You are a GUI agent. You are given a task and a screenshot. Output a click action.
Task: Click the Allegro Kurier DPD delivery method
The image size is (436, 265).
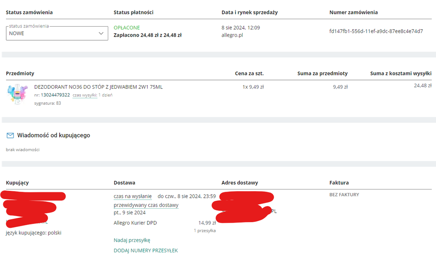point(135,223)
